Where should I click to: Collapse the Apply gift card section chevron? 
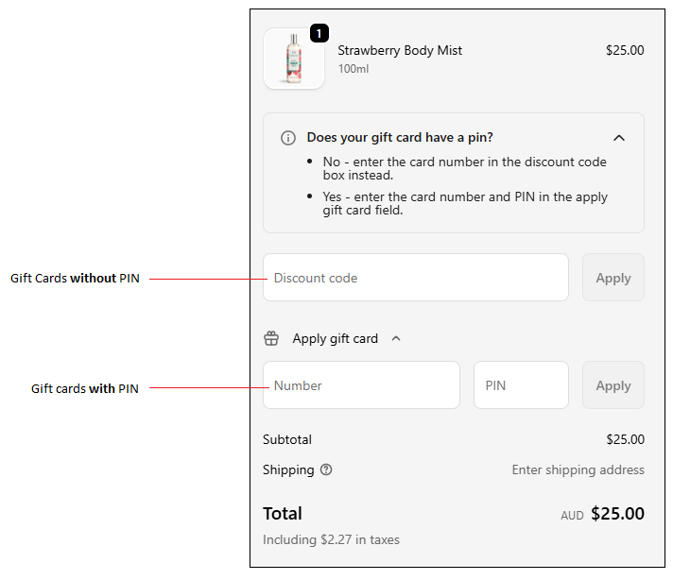[x=396, y=338]
